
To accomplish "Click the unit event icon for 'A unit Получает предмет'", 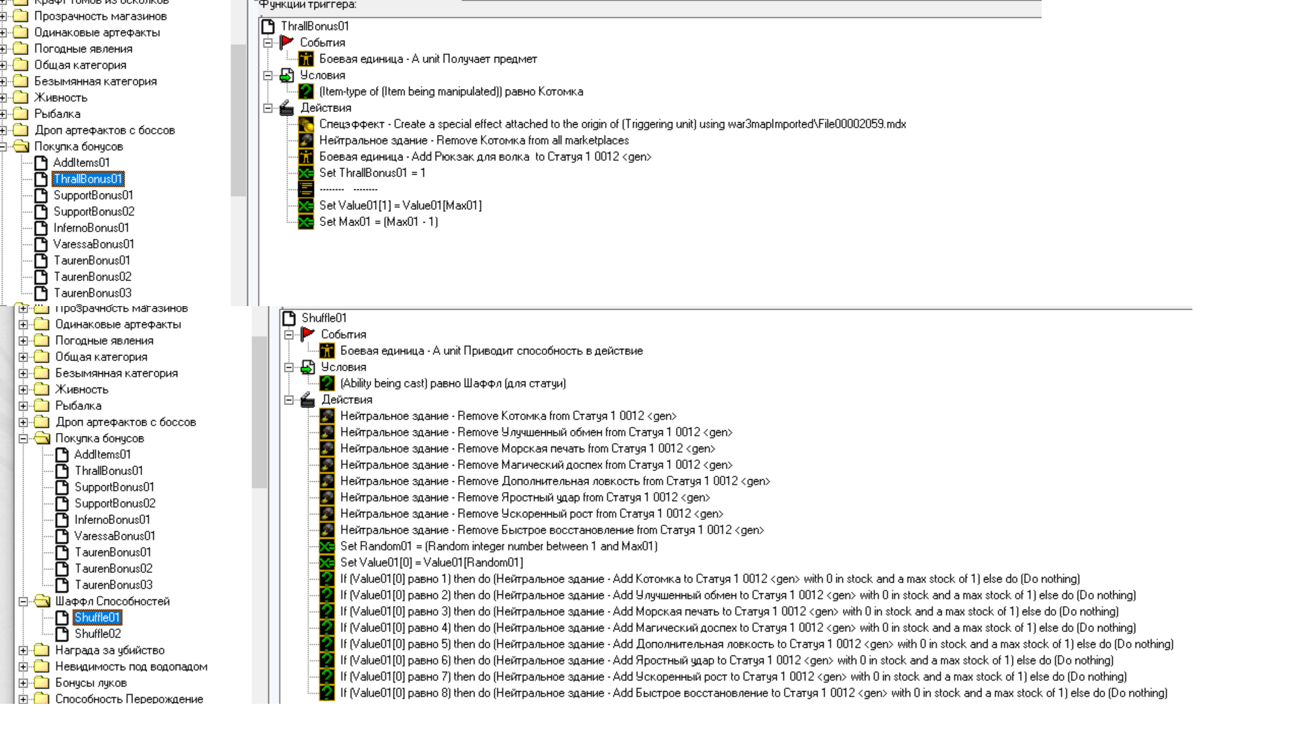I will point(306,59).
